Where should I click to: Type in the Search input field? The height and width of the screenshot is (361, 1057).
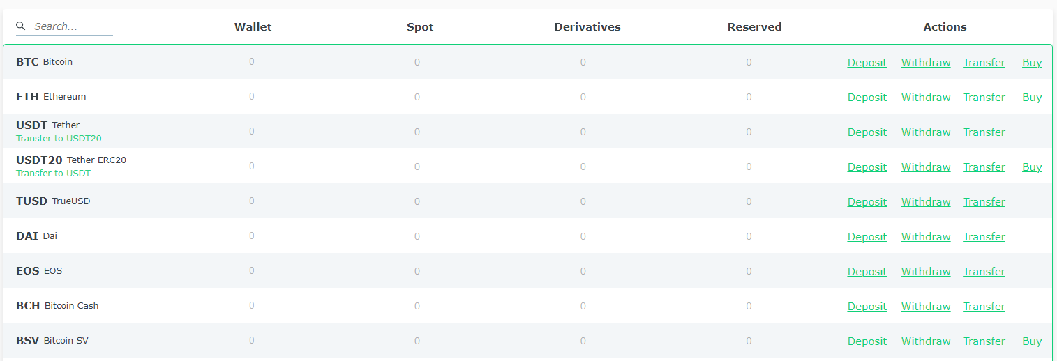72,26
